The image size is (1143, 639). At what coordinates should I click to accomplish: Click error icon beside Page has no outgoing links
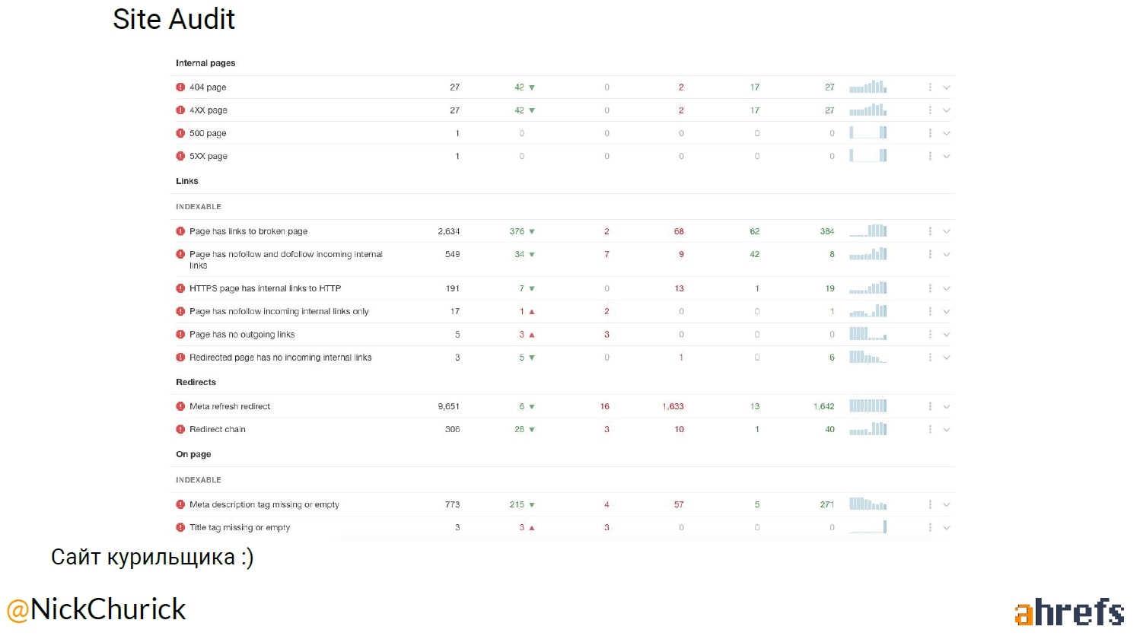coord(180,334)
